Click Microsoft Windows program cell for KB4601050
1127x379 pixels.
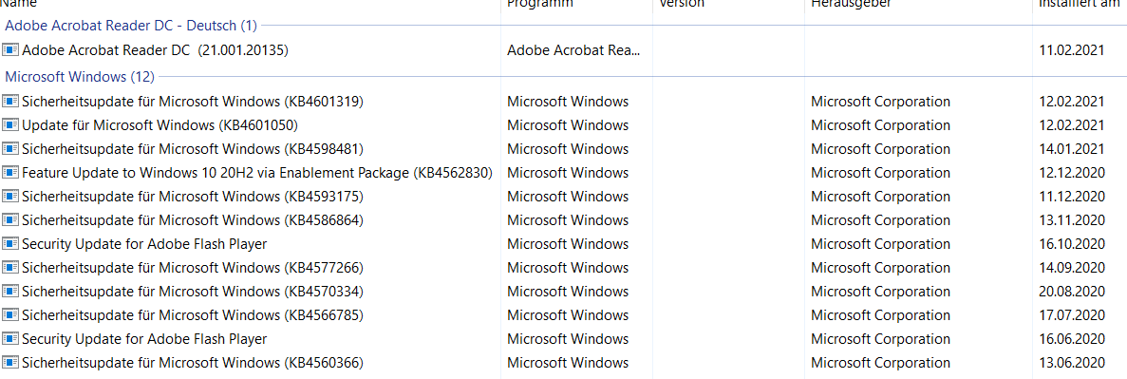pyautogui.click(x=568, y=125)
